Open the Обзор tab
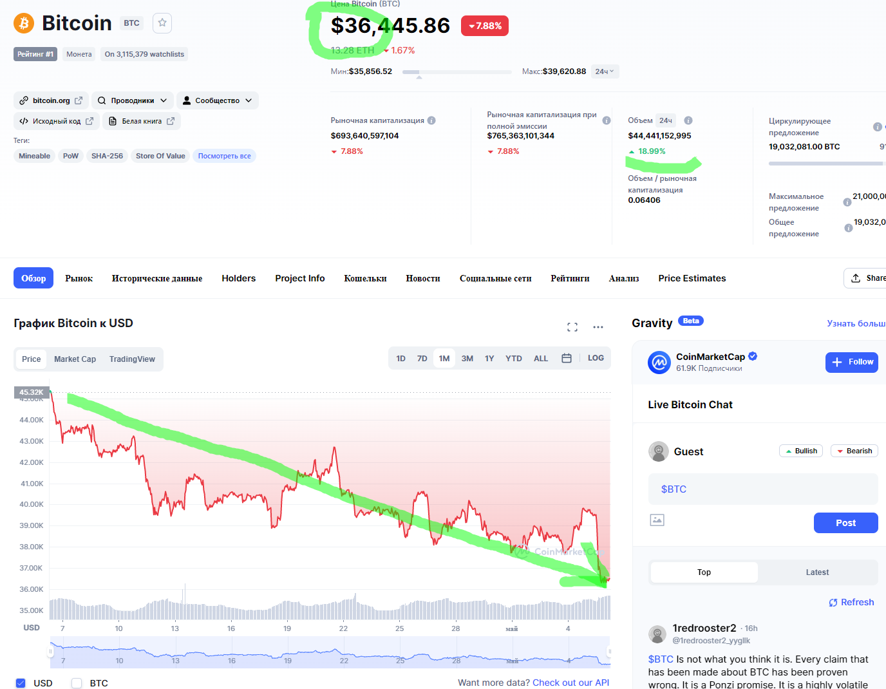The height and width of the screenshot is (689, 886). click(x=33, y=278)
